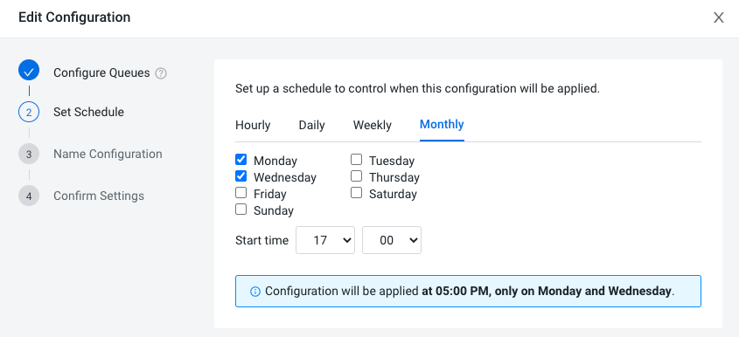The height and width of the screenshot is (337, 739).
Task: Switch to the Hourly tab
Action: point(253,125)
